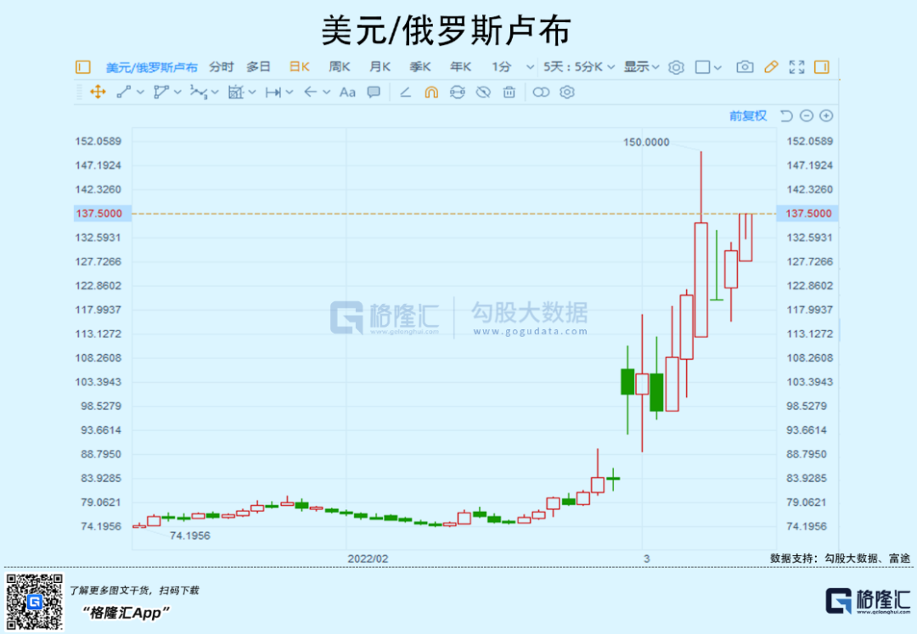Switch to the 分时 intraday tab
Viewport: 917px width, 634px height.
click(221, 67)
